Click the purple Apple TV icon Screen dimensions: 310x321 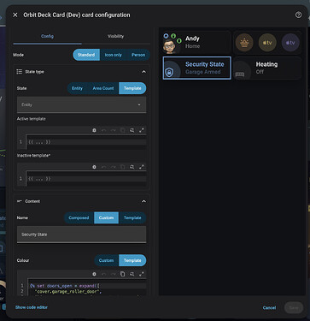click(290, 43)
